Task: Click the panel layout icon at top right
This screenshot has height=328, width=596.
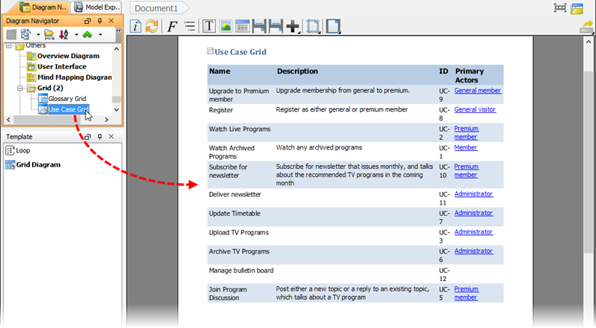Action: coord(577,8)
